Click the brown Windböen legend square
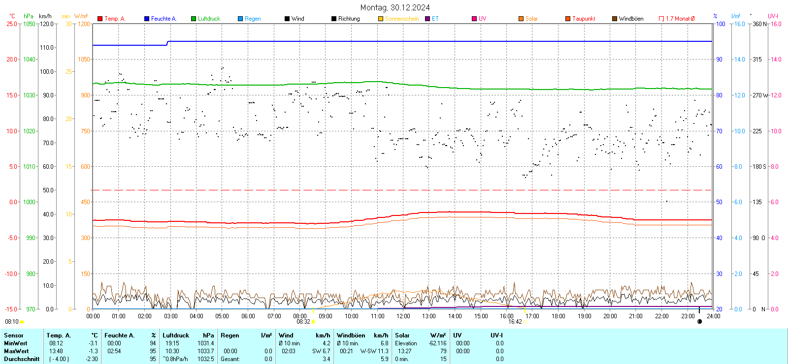Viewport: 788px width, 364px height. [x=615, y=19]
